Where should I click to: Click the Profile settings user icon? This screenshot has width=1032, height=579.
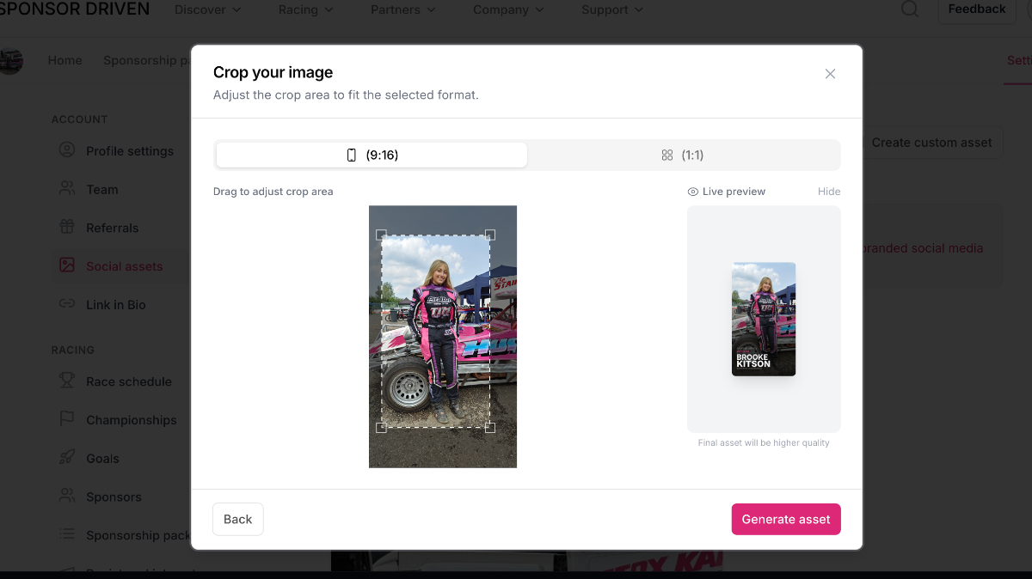tap(67, 150)
